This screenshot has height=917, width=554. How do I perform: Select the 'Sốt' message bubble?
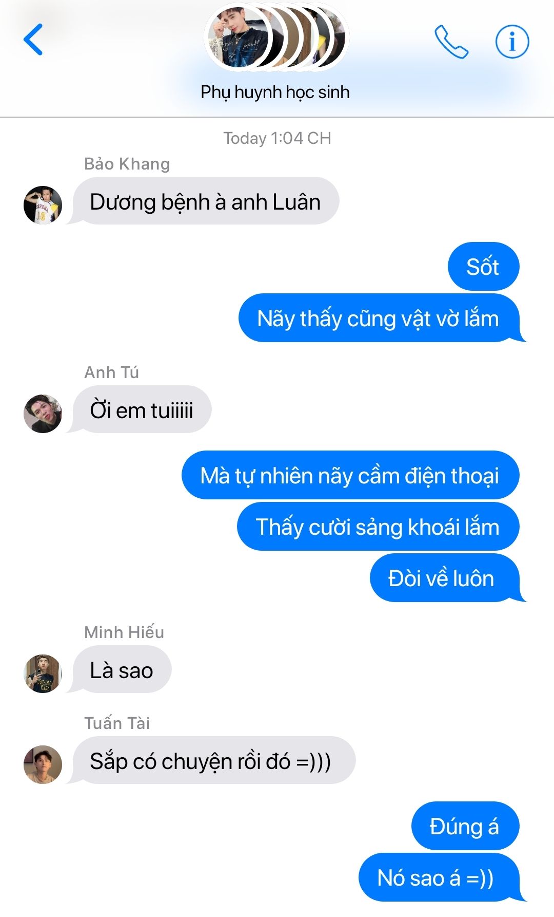tap(483, 266)
